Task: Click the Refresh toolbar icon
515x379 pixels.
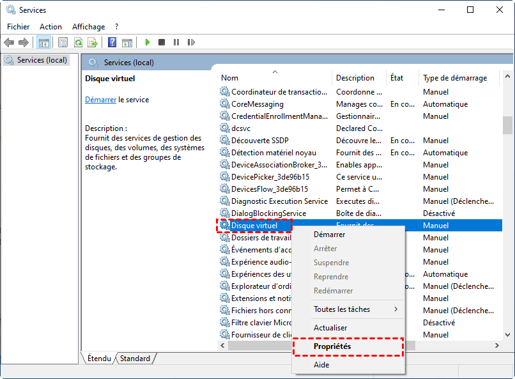Action: [x=78, y=42]
